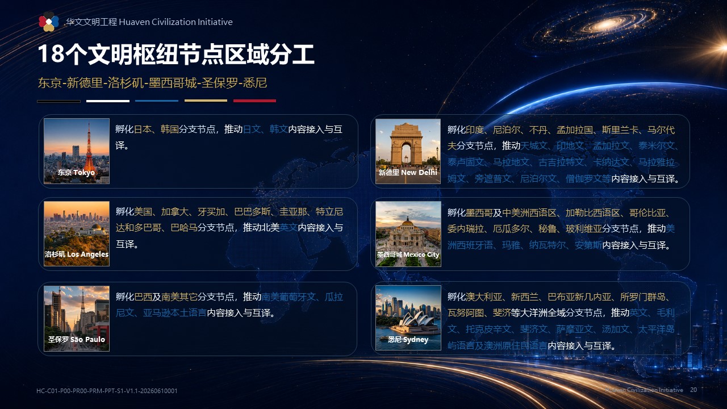Click the paragraph starting "孵化巴西及南美其它"
Screen dimensions: 727x409
click(229, 304)
